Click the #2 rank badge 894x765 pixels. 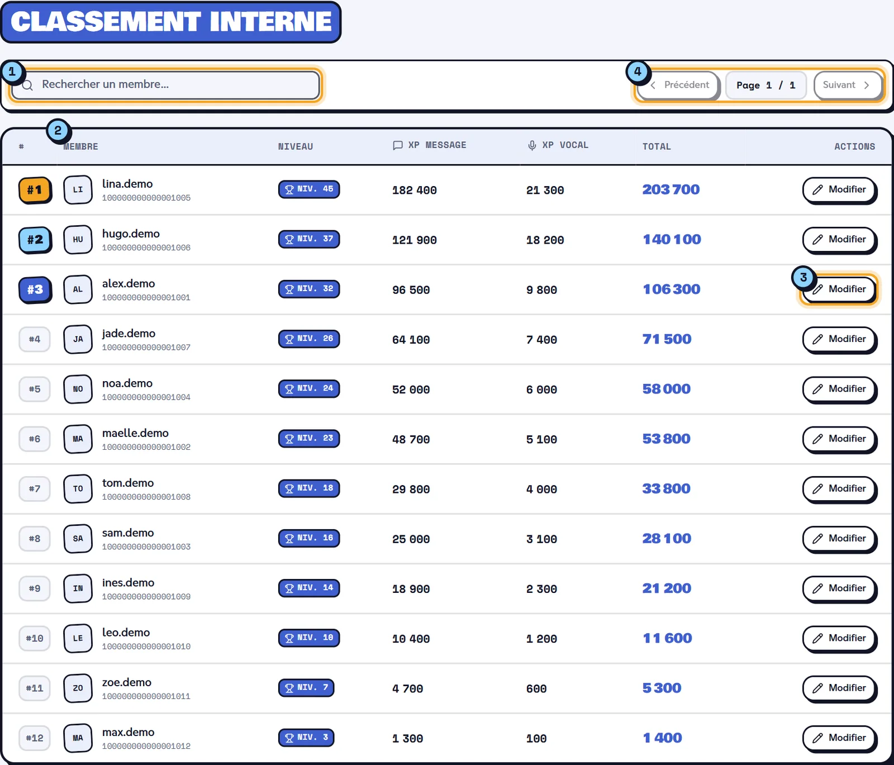35,240
